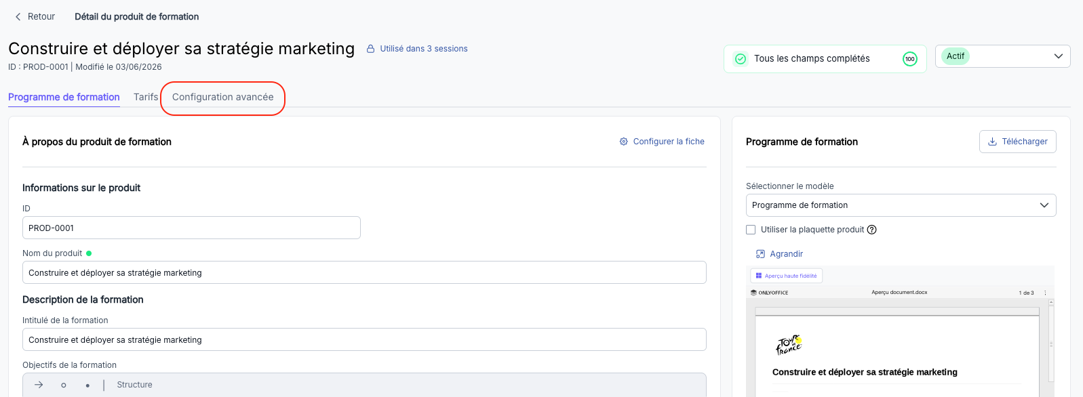The height and width of the screenshot is (397, 1083).
Task: Click the 100 percent completion badge
Action: (910, 59)
